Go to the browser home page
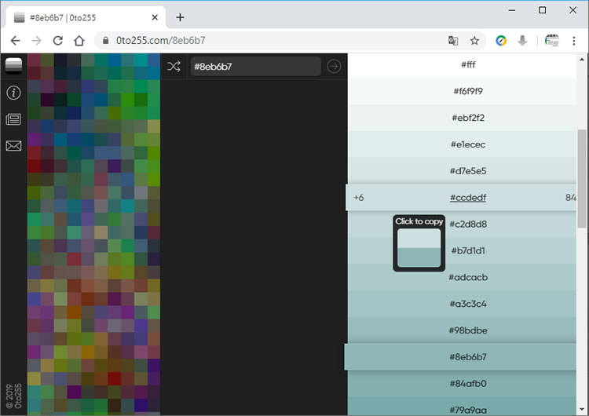The height and width of the screenshot is (416, 589). 79,41
